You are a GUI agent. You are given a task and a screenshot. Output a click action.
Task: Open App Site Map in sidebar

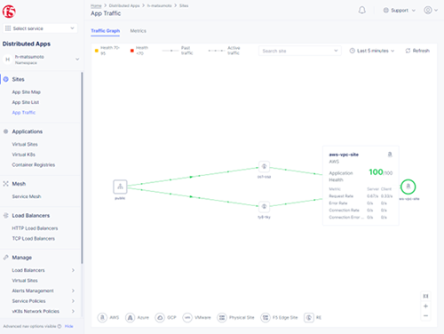pyautogui.click(x=27, y=92)
